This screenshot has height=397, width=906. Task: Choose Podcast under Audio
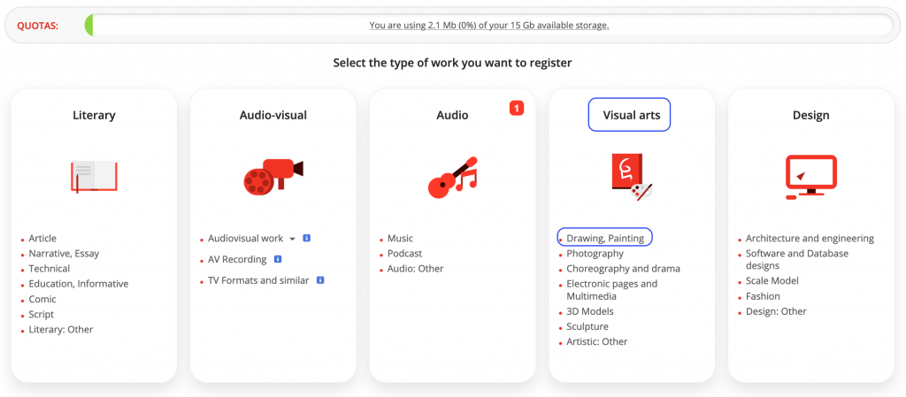tap(405, 254)
